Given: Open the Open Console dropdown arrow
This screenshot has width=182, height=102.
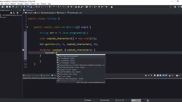Looking at the screenshot, I should 179,76.
